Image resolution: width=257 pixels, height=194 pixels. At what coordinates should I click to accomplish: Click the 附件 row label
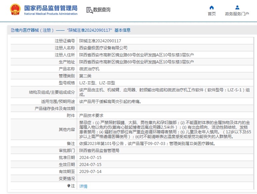[71, 116]
